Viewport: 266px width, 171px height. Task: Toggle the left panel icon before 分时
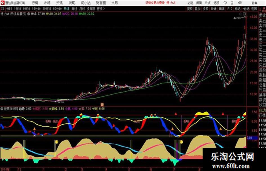2,9
